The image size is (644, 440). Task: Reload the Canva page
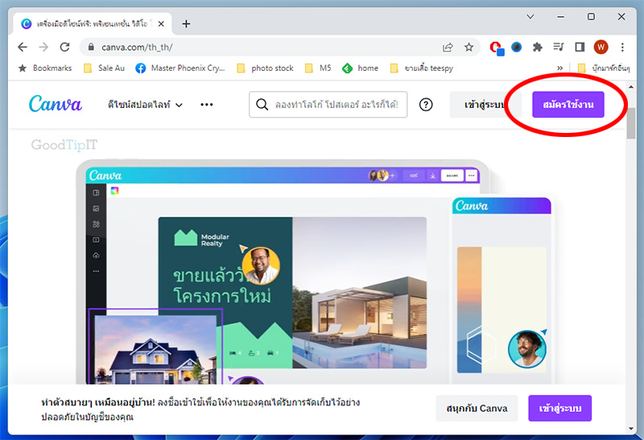click(x=64, y=48)
